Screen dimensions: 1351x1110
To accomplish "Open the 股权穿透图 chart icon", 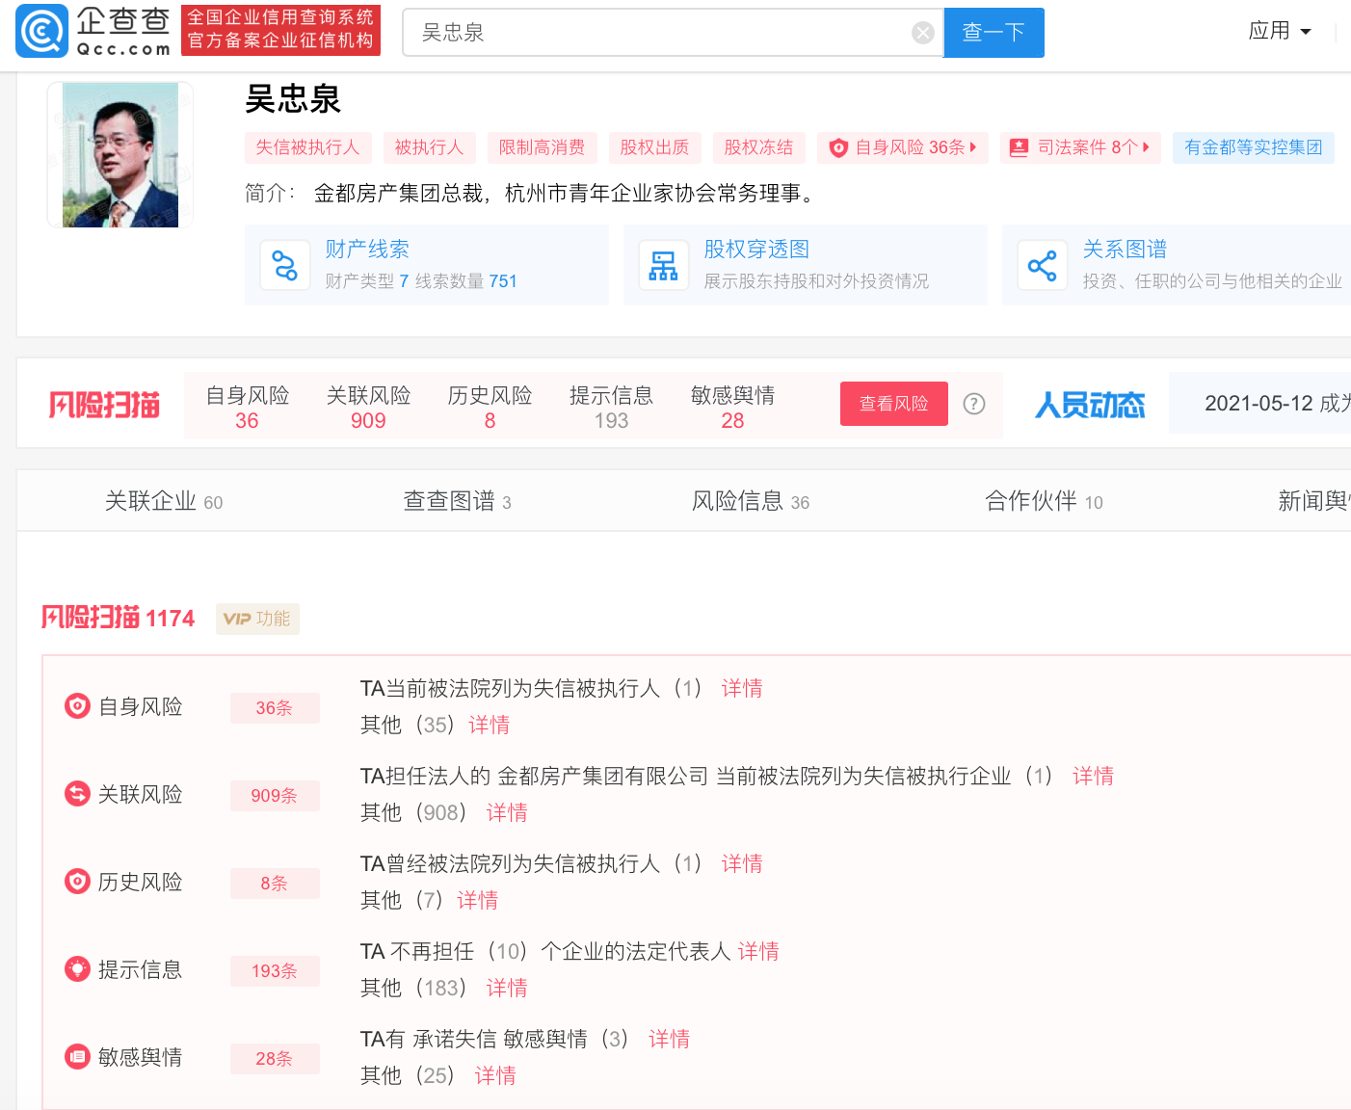I will click(664, 265).
